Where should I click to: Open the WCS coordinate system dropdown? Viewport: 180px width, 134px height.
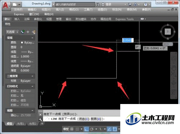168,44
